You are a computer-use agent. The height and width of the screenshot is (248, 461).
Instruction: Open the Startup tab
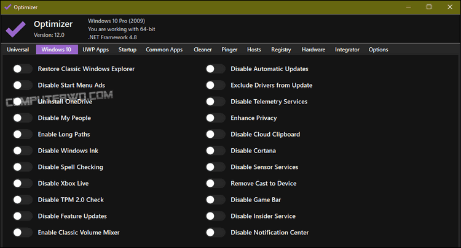pyautogui.click(x=127, y=50)
